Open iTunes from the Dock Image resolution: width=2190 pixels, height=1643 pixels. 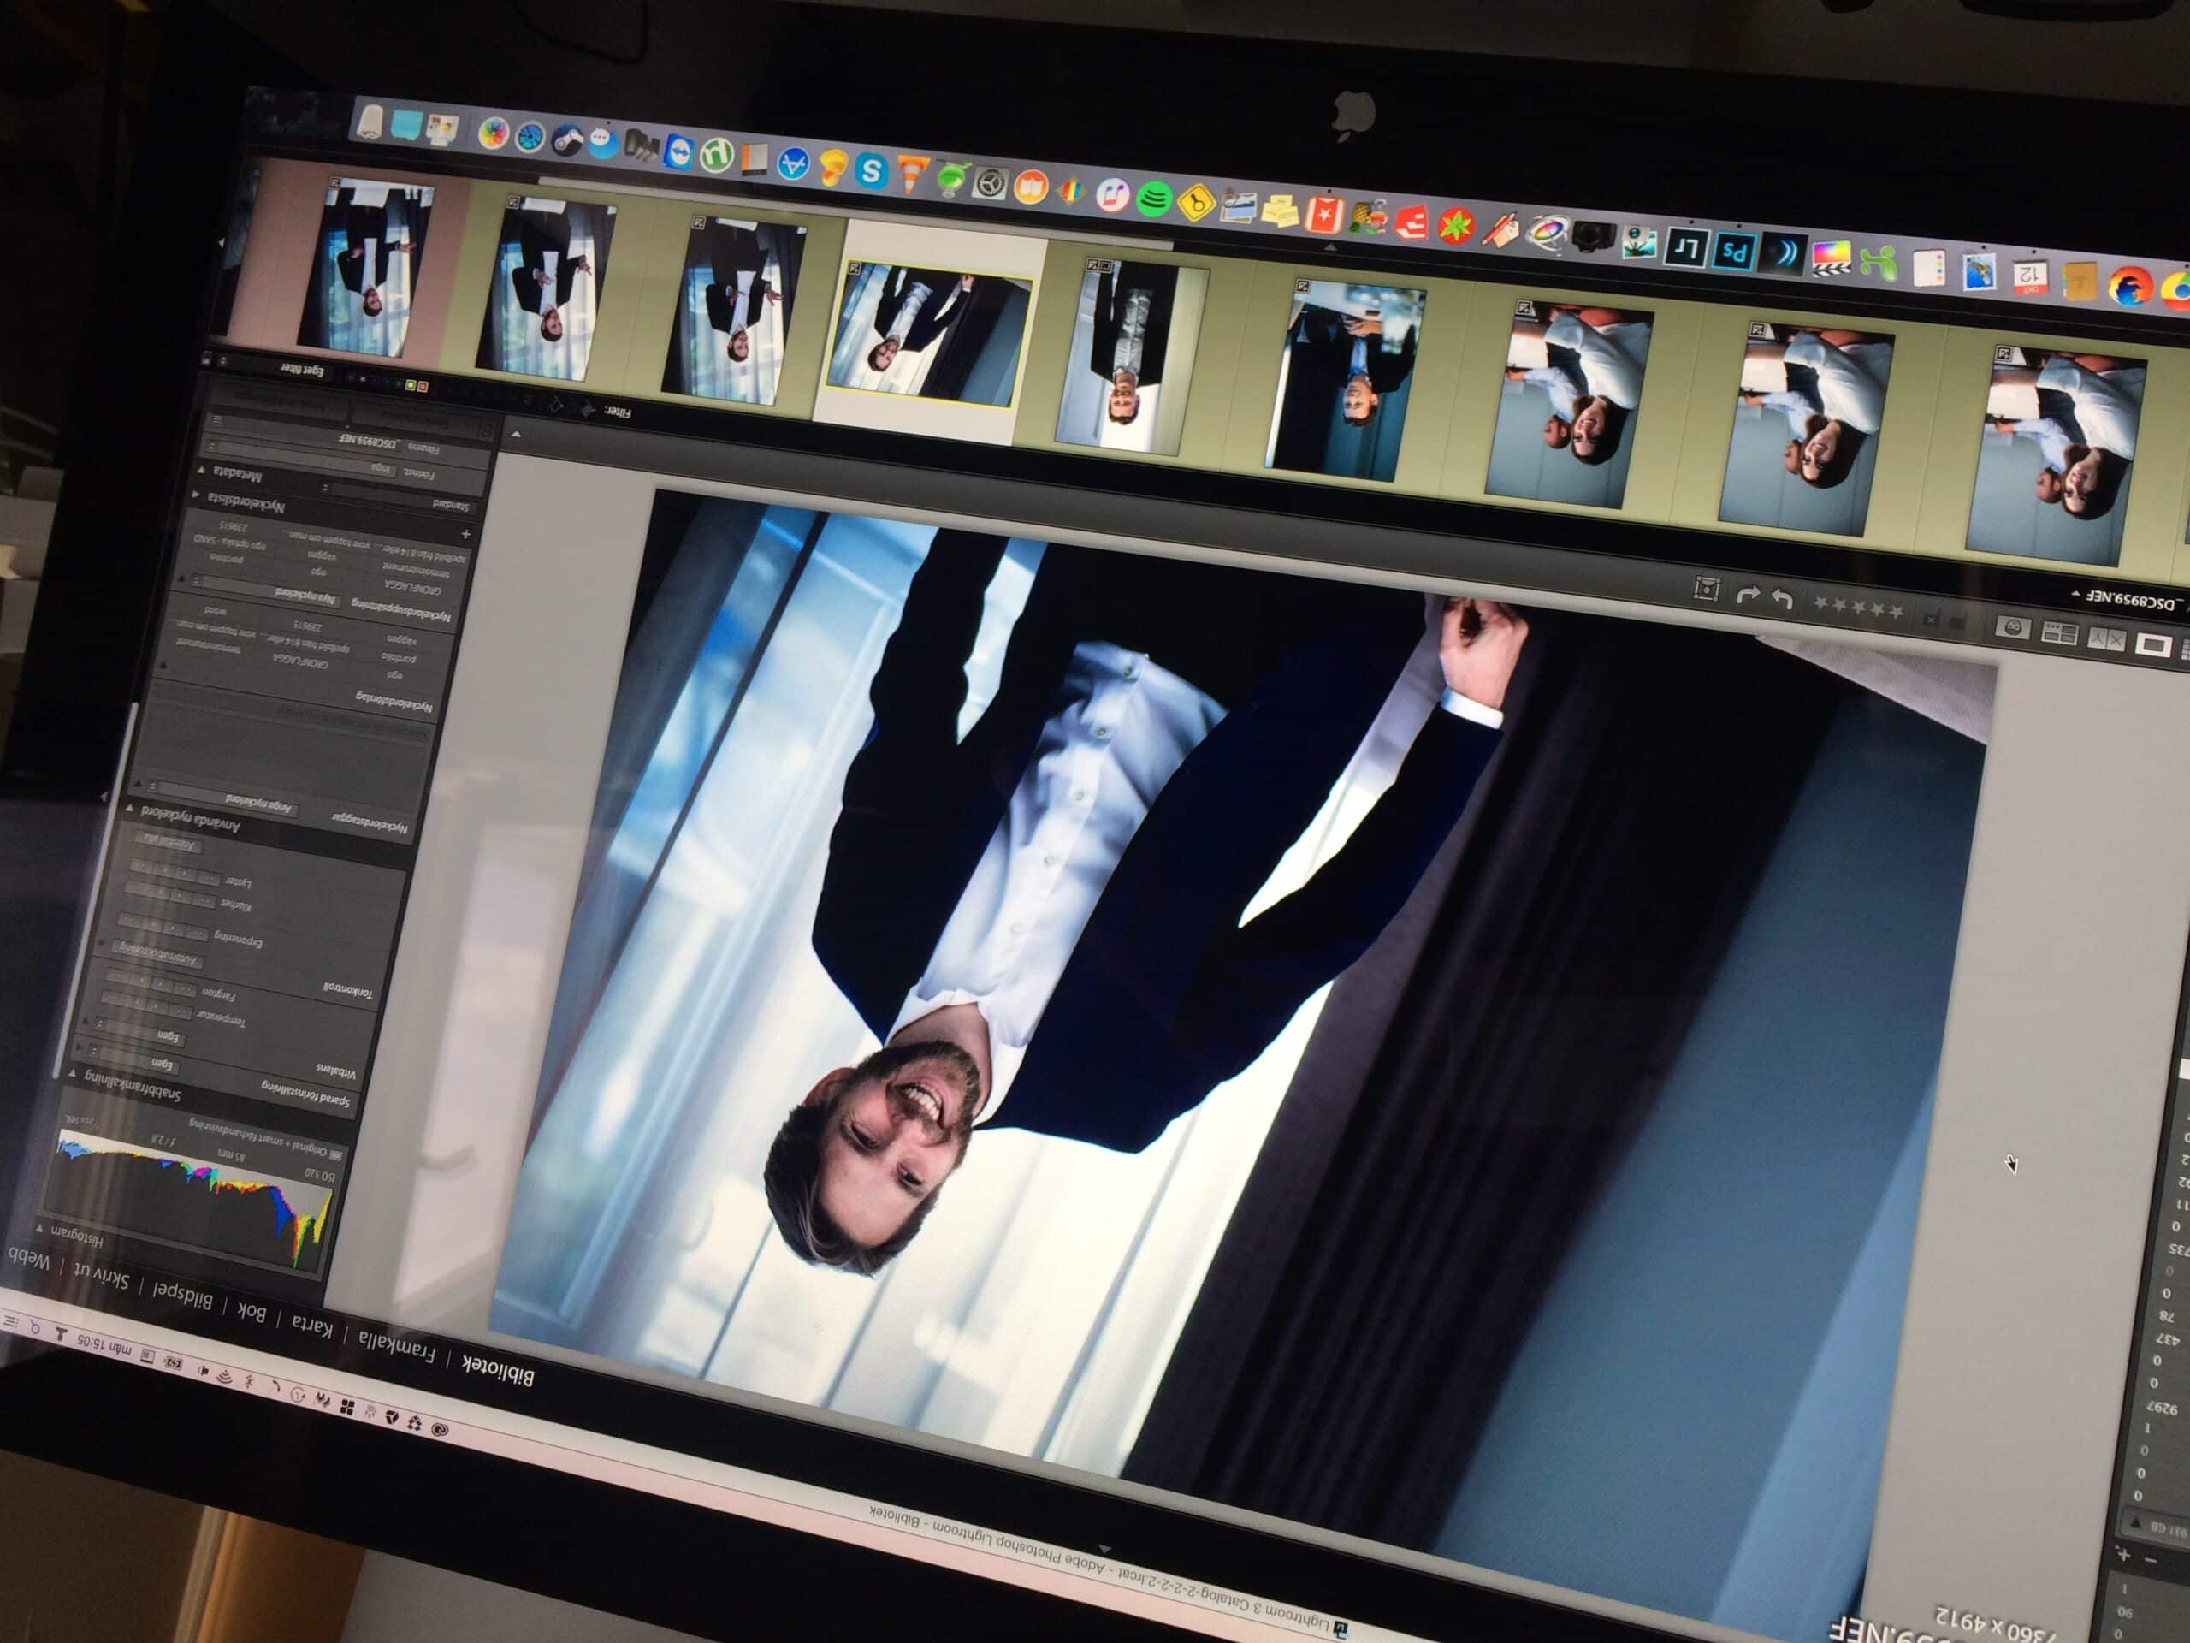coord(1114,196)
